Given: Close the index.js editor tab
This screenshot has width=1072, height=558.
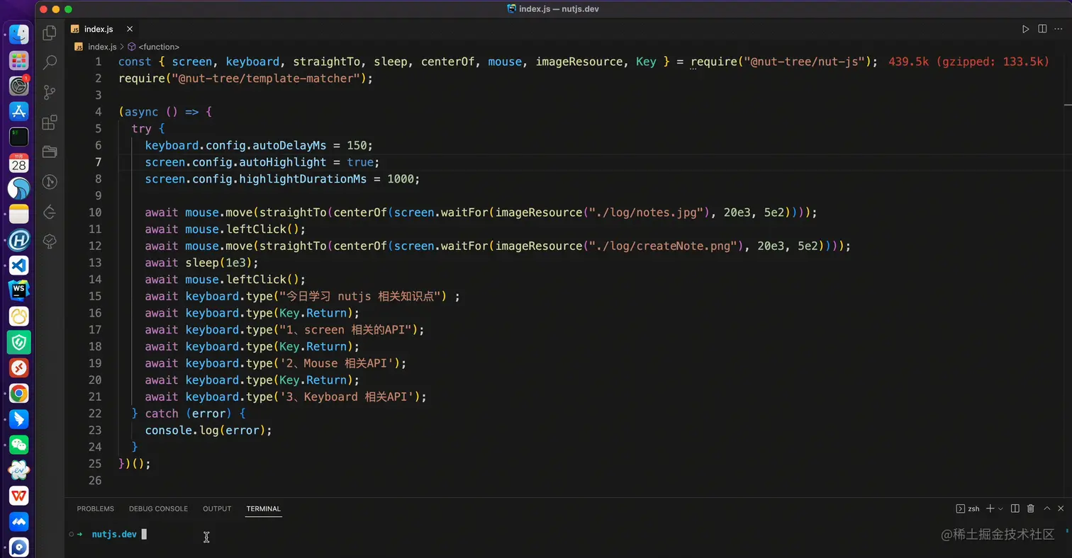Looking at the screenshot, I should (x=130, y=29).
